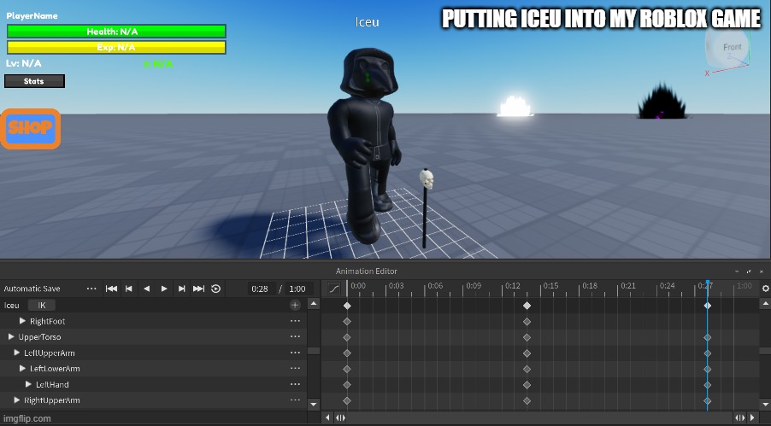Select the RightUpperArm track label

click(51, 400)
